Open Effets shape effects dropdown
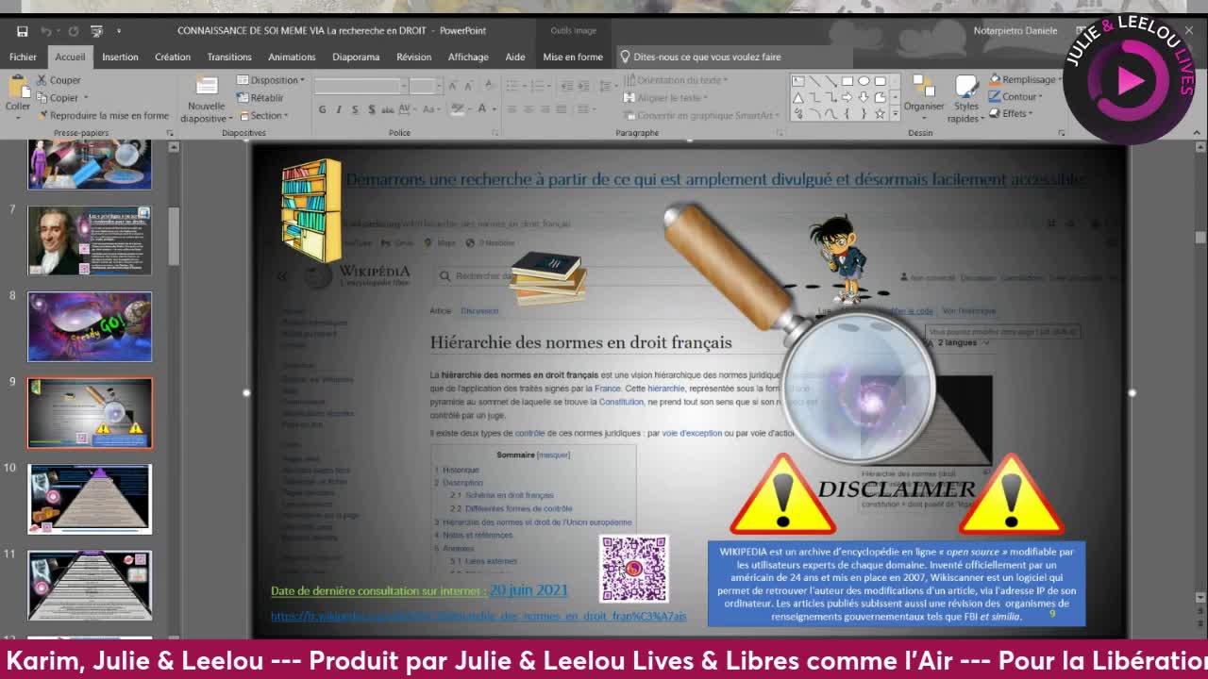 point(1011,113)
